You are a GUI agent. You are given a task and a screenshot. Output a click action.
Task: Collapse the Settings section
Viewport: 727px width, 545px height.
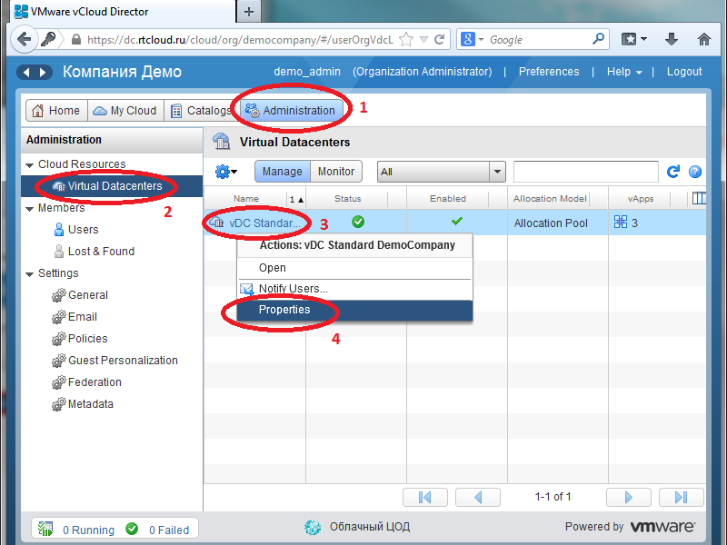click(x=30, y=274)
